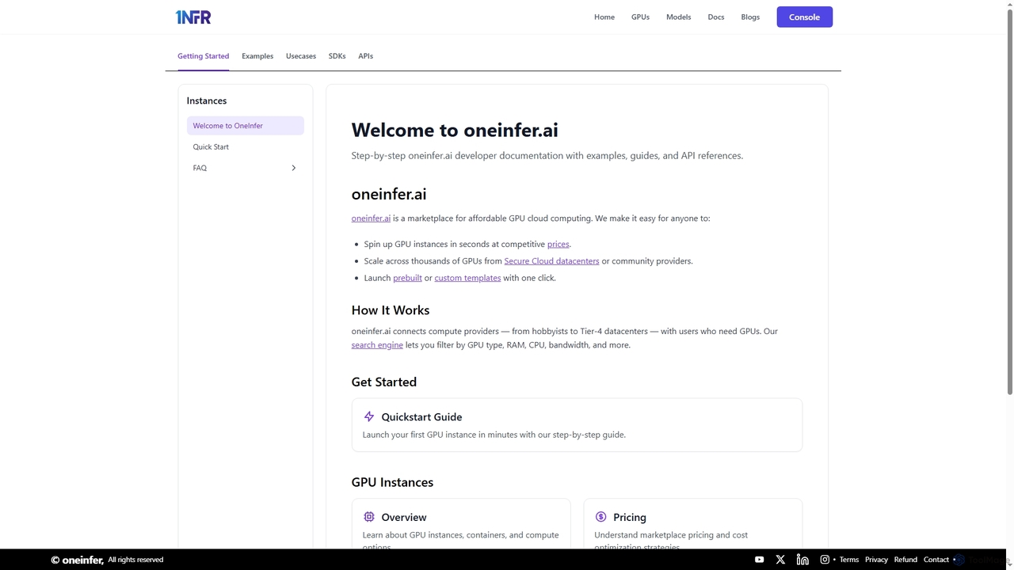The height and width of the screenshot is (570, 1014).
Task: Click the Get Started heading
Action: tap(384, 382)
